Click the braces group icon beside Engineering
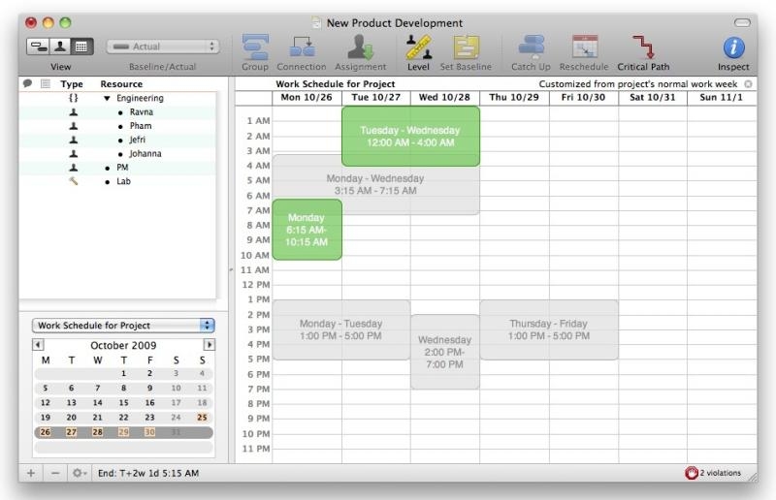The height and width of the screenshot is (500, 776). 74,98
